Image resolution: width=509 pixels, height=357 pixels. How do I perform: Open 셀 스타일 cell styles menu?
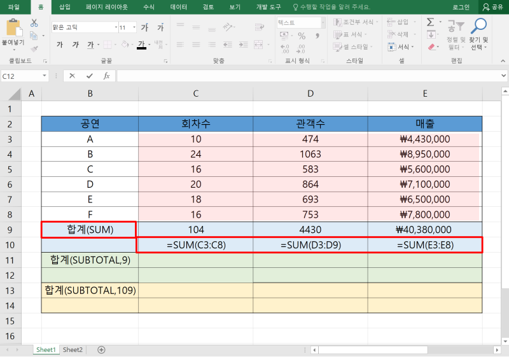pyautogui.click(x=353, y=47)
